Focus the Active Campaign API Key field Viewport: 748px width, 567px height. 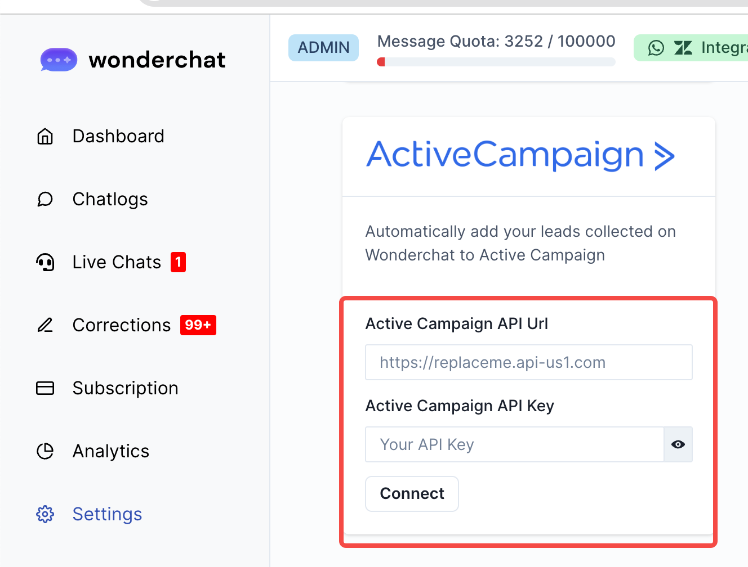514,444
